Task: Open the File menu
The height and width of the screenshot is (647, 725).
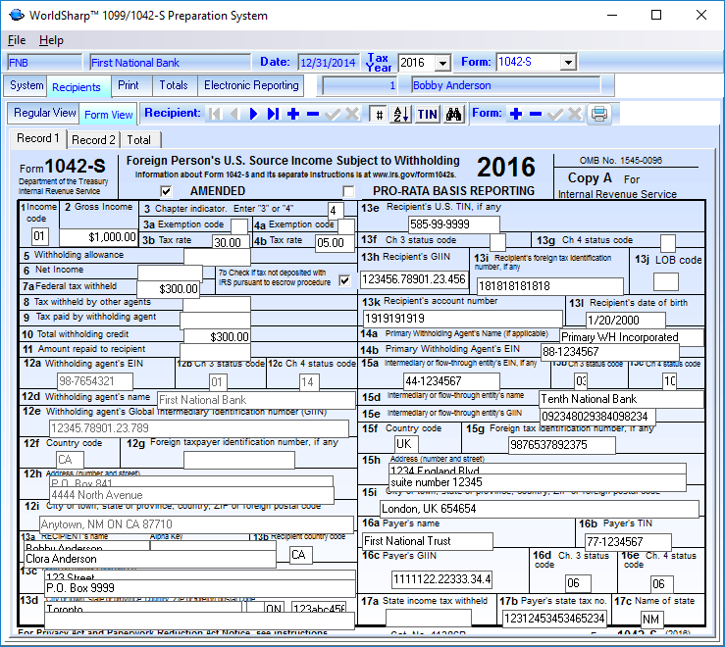Action: point(17,40)
